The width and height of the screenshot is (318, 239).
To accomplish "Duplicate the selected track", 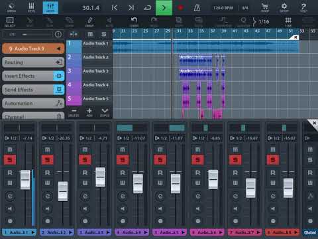I will pyautogui.click(x=105, y=112).
